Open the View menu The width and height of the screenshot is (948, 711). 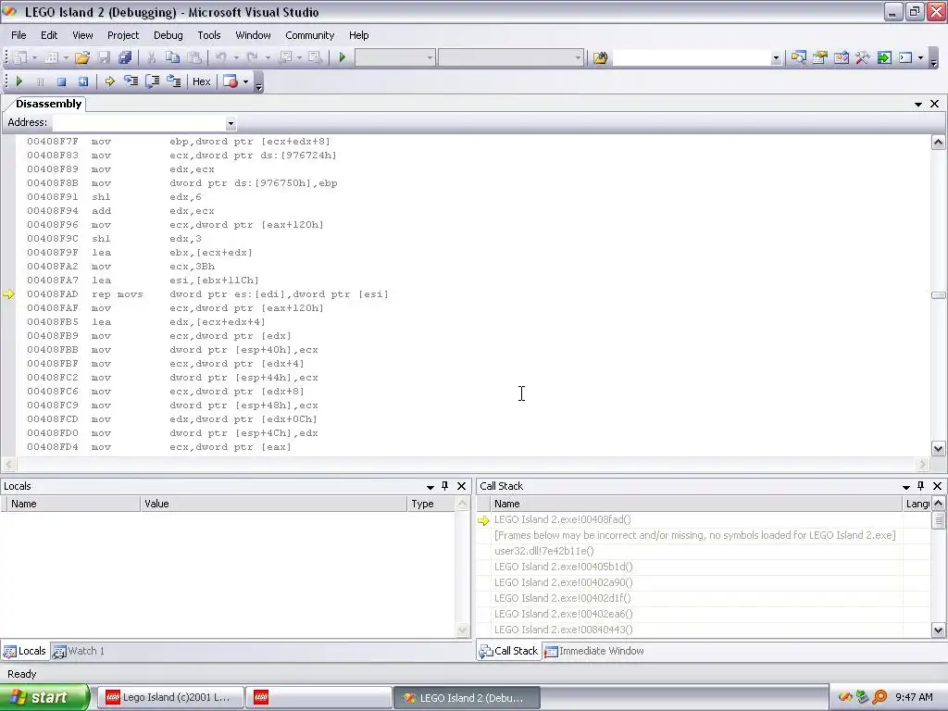(82, 35)
